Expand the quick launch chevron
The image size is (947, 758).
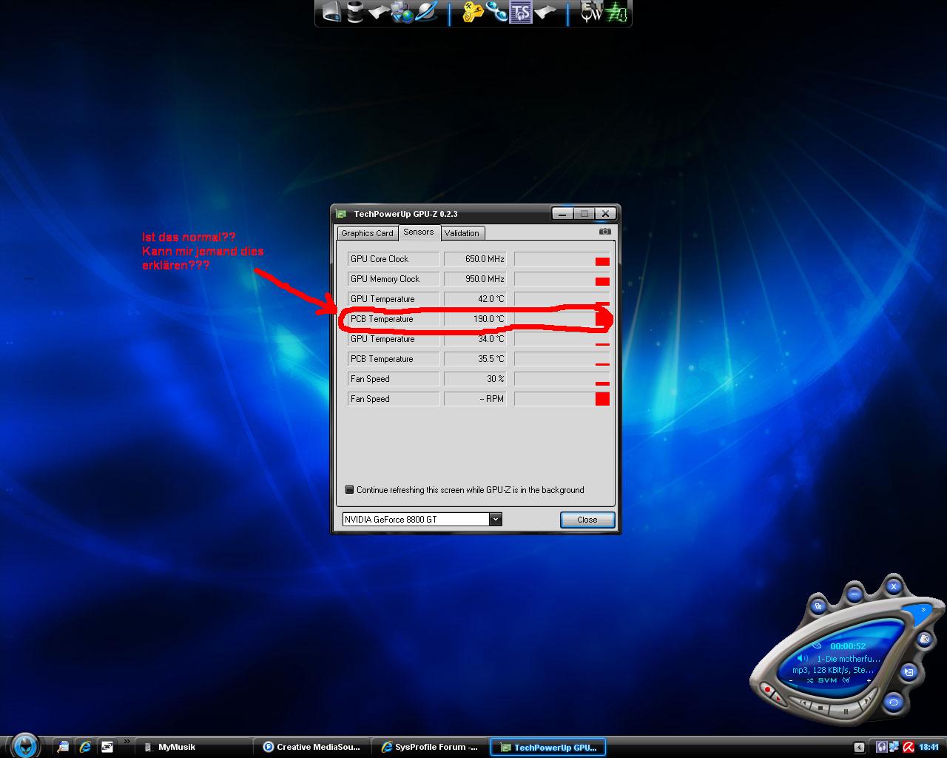[x=127, y=742]
